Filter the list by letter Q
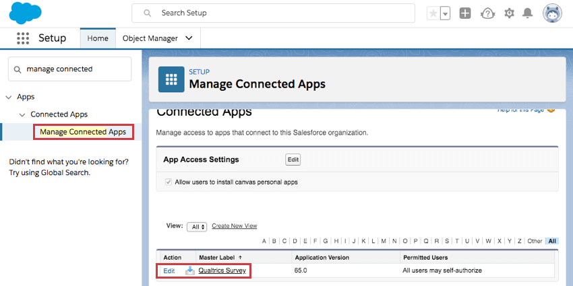 [426, 241]
